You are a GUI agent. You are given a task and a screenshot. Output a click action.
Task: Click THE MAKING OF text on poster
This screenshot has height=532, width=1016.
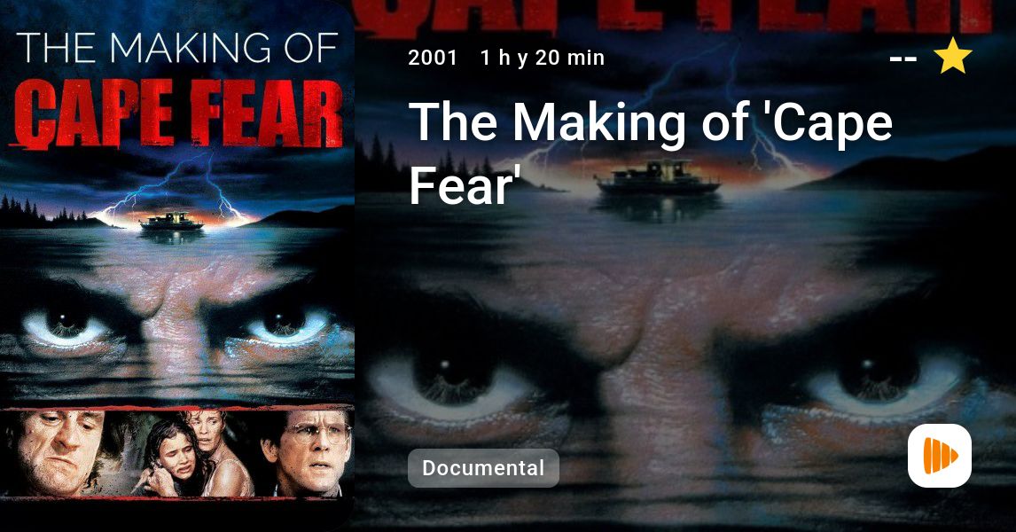pyautogui.click(x=177, y=48)
